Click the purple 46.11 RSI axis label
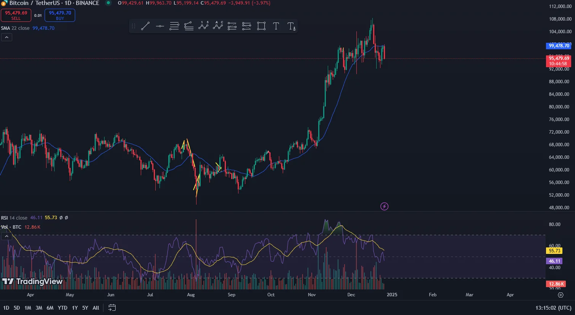 (554, 261)
